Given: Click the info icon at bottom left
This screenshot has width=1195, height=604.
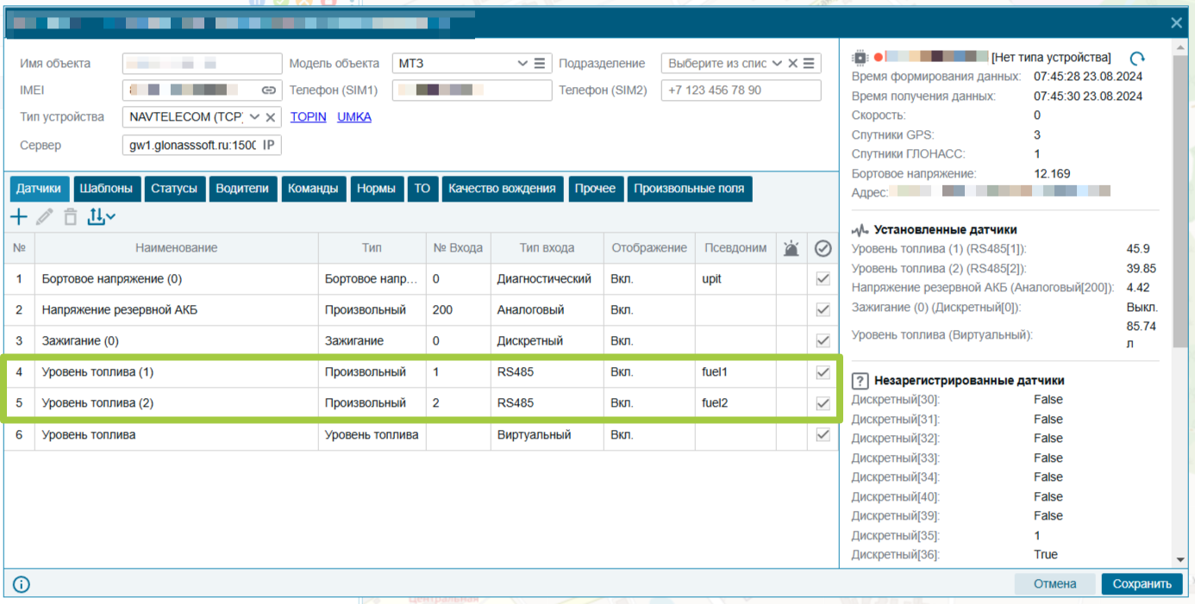Looking at the screenshot, I should coord(22,584).
